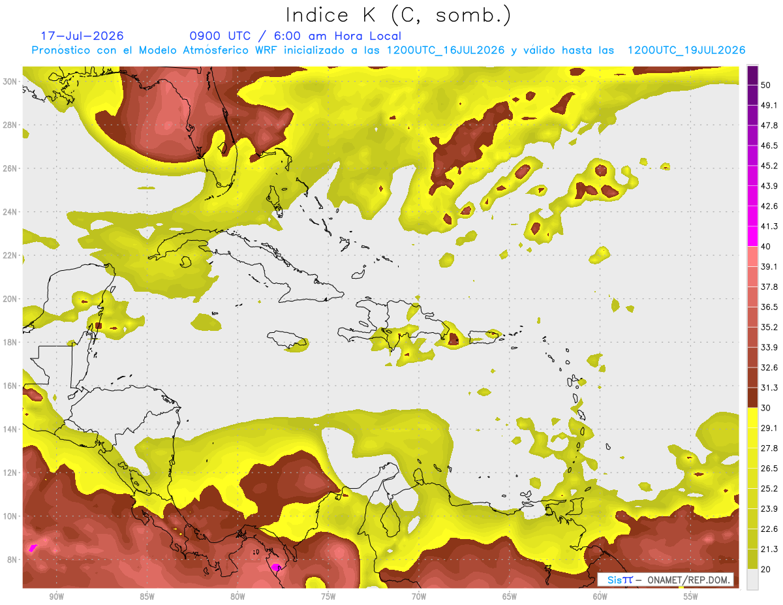Screen dimensions: 783x605
Task: Click the longitude label "60W"
Action: point(600,597)
